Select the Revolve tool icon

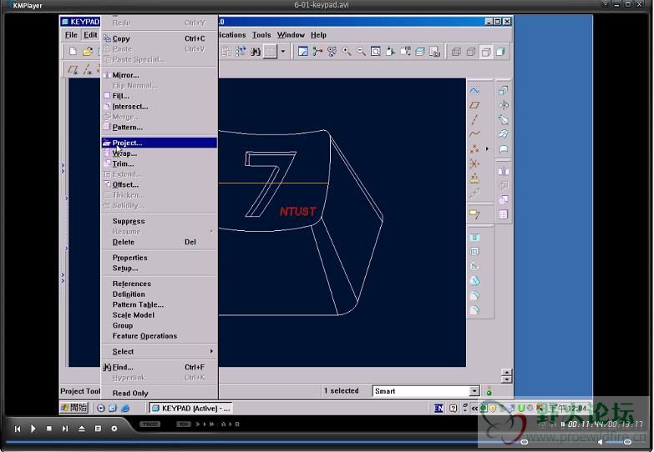coord(504,105)
